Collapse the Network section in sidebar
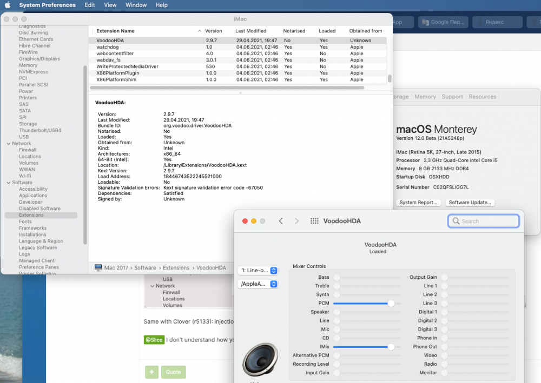 pos(9,144)
